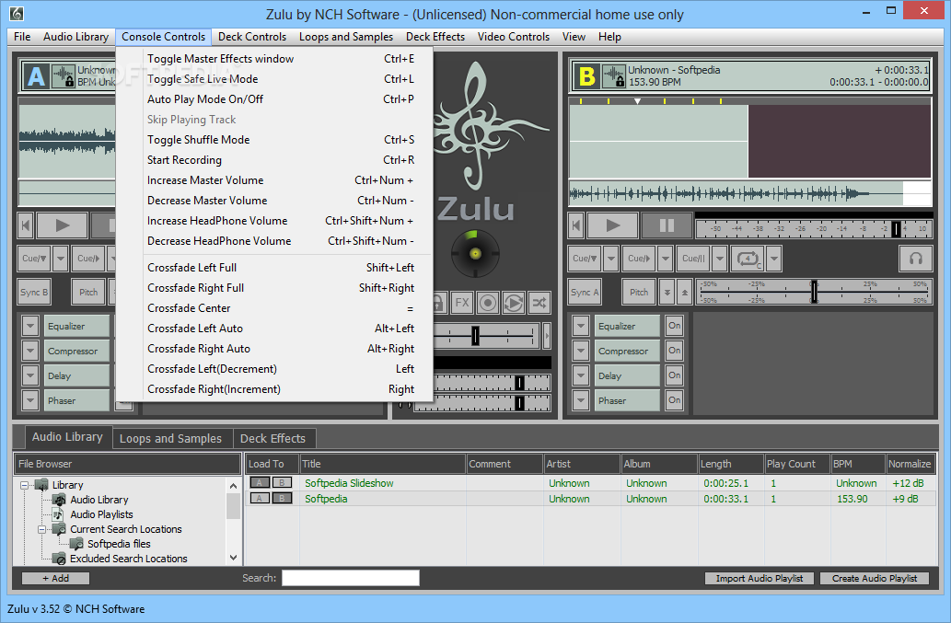The image size is (951, 623).
Task: Open Deck B Equalizer dropdown arrow
Action: (580, 326)
